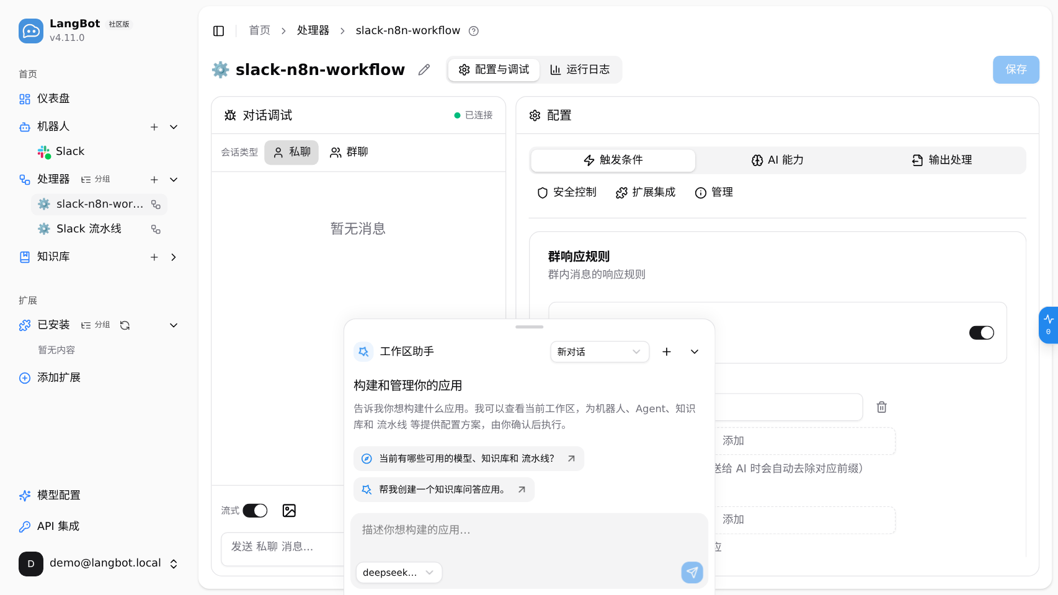
Task: Start new conversation with plus in 工作区助手
Action: click(667, 352)
